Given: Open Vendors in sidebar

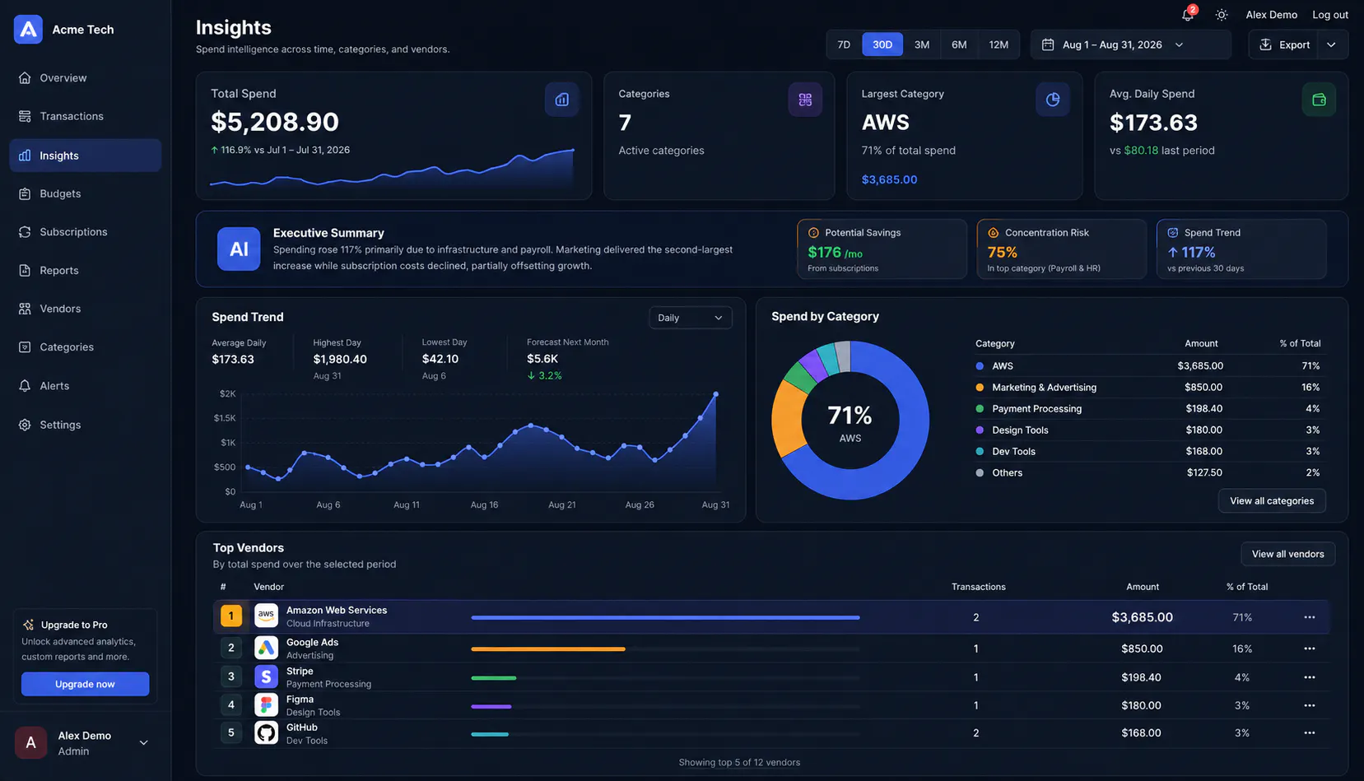Looking at the screenshot, I should (85, 309).
